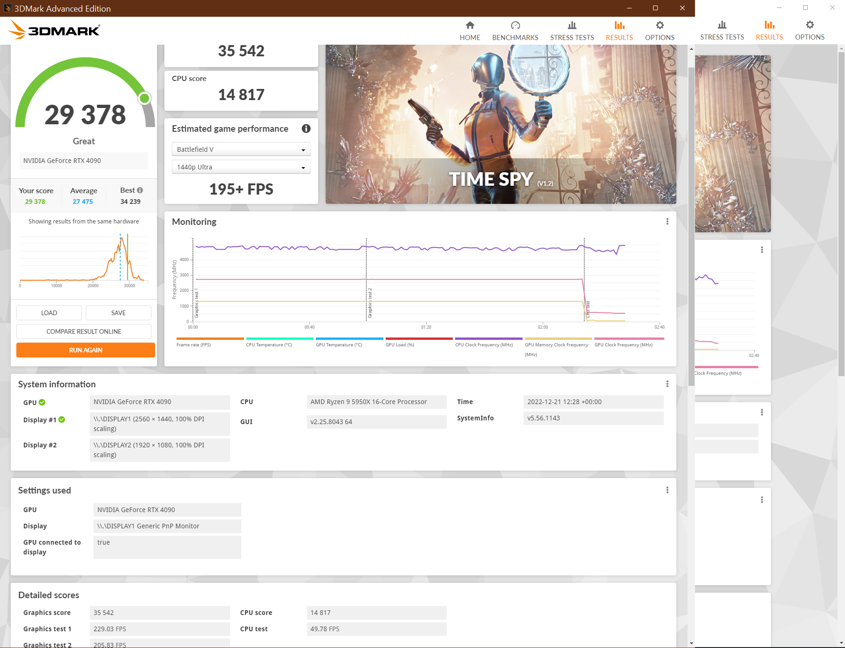Image resolution: width=845 pixels, height=648 pixels.
Task: Click the info icon next to Best score
Action: (x=140, y=190)
